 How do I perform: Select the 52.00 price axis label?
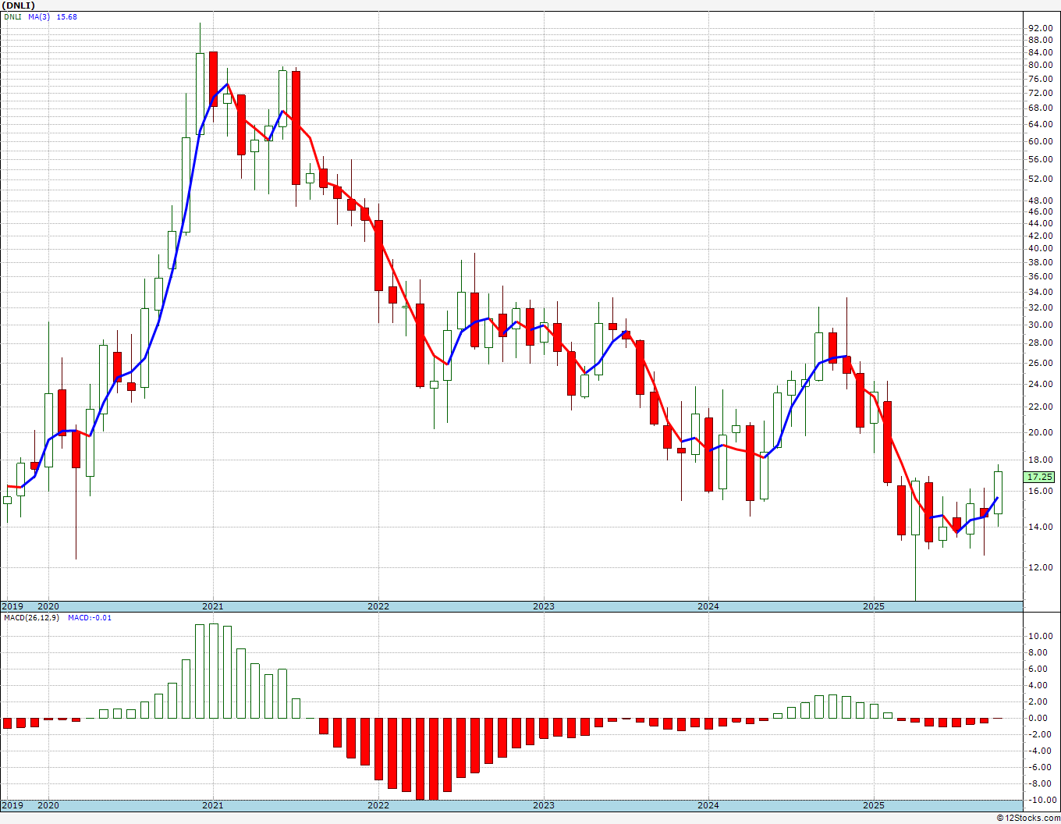tap(1041, 179)
